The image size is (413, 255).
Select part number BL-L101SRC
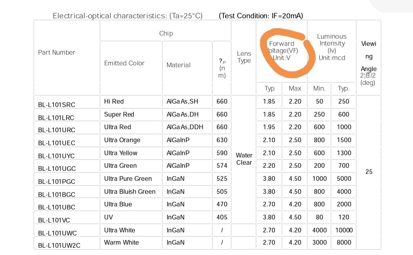(57, 105)
